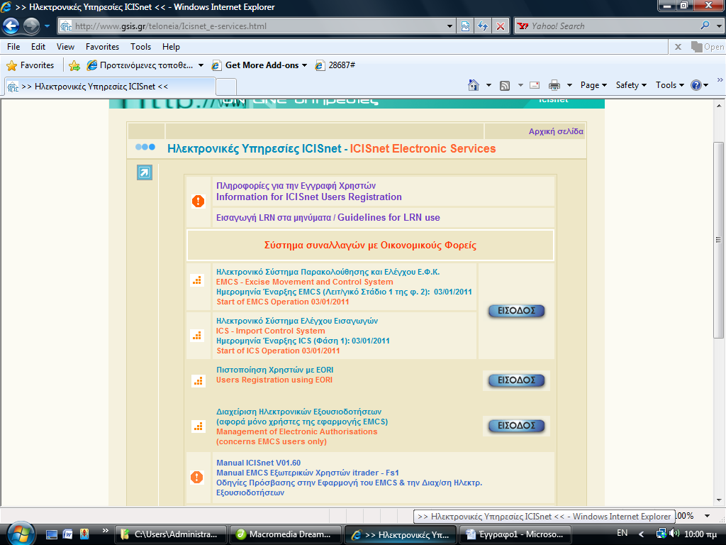Open Manual ICISnet V01.60 link
Image resolution: width=726 pixels, height=545 pixels.
coord(258,463)
